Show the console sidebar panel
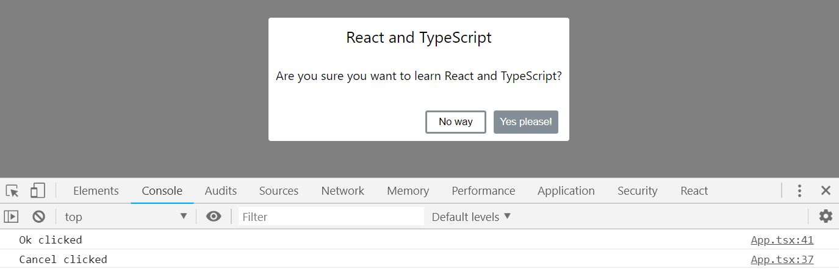This screenshot has height=271, width=839. (12, 217)
